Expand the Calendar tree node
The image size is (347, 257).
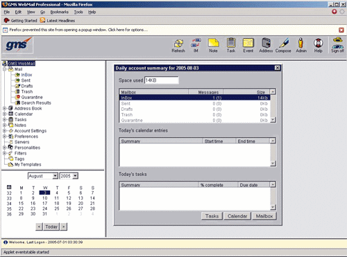[4, 114]
